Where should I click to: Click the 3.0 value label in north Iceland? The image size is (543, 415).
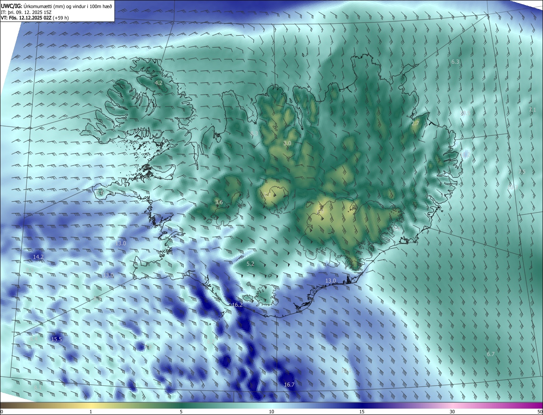pos(287,143)
